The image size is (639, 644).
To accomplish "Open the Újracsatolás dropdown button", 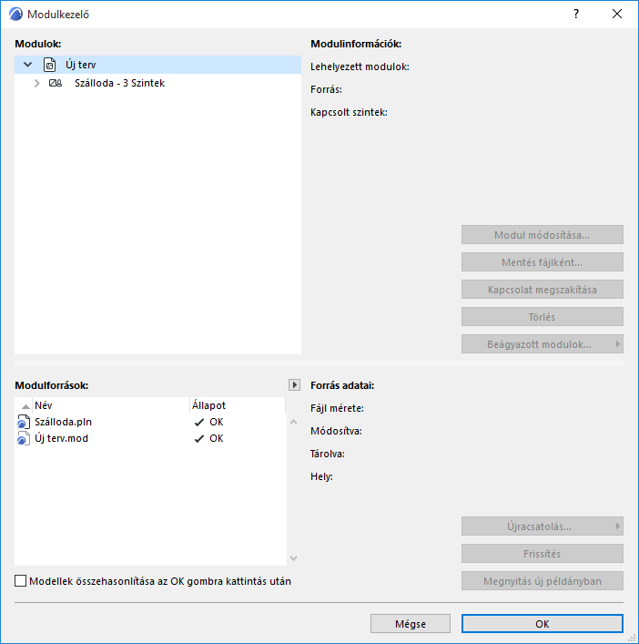I will pyautogui.click(x=543, y=526).
